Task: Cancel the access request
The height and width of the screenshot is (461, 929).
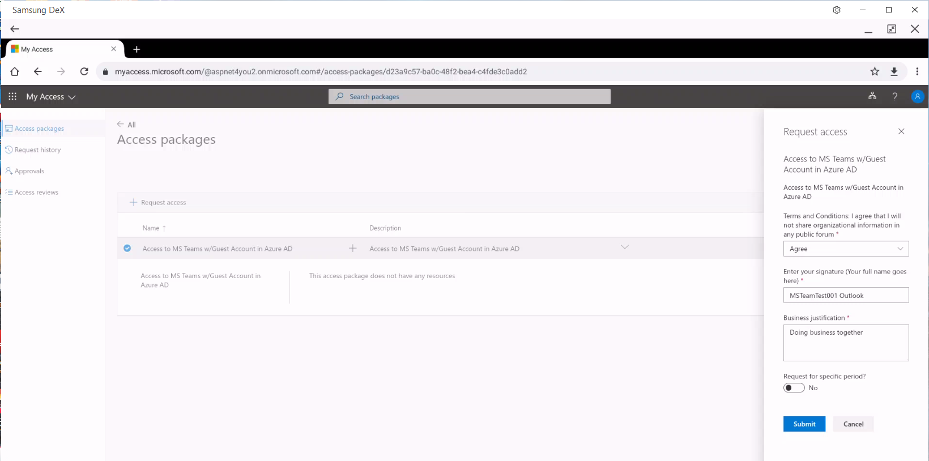Action: 853,424
